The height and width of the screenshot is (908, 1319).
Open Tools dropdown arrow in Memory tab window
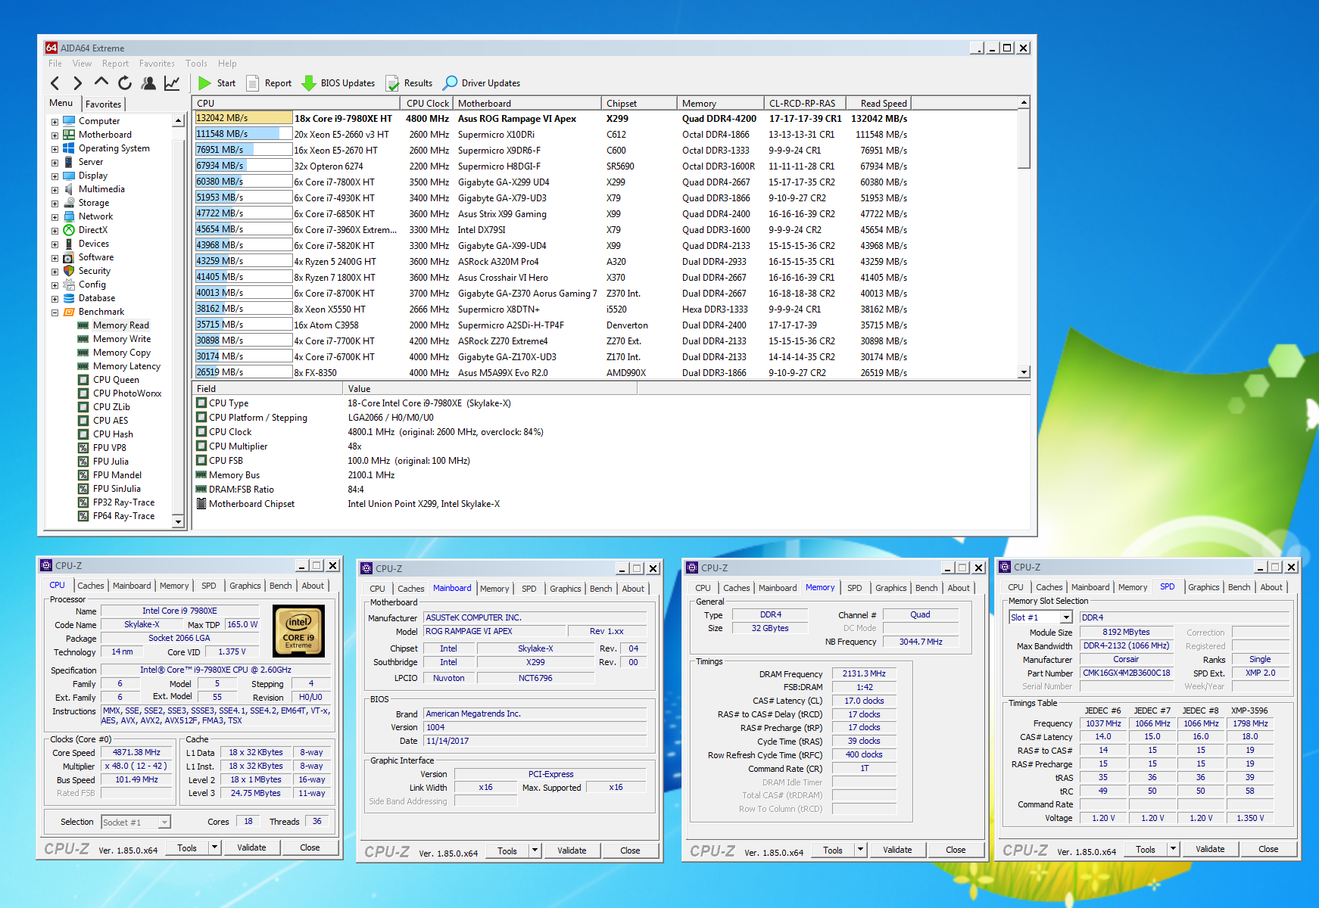click(860, 850)
